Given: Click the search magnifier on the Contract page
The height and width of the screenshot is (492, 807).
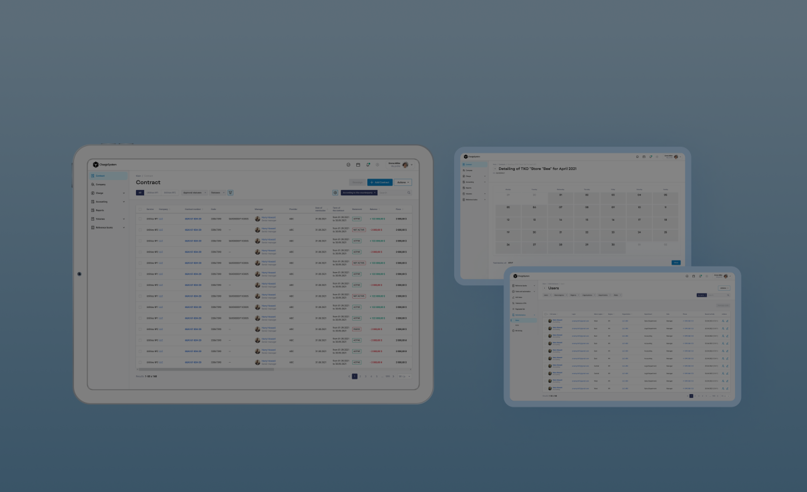Looking at the screenshot, I should coord(409,193).
